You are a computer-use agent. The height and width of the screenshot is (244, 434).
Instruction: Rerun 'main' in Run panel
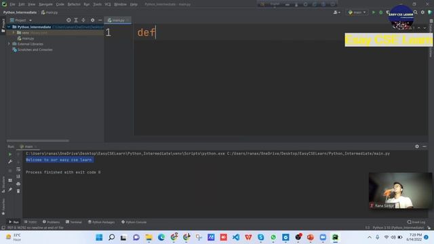(x=10, y=155)
